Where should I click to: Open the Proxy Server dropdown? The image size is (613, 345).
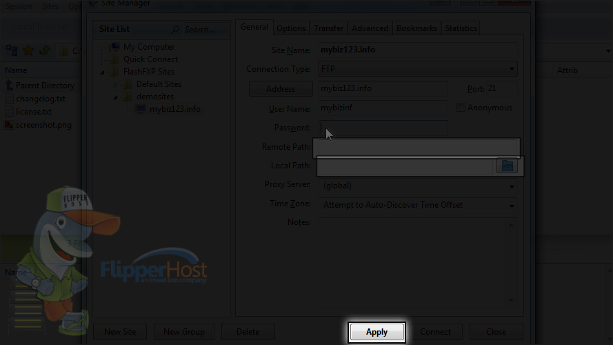[x=418, y=186]
